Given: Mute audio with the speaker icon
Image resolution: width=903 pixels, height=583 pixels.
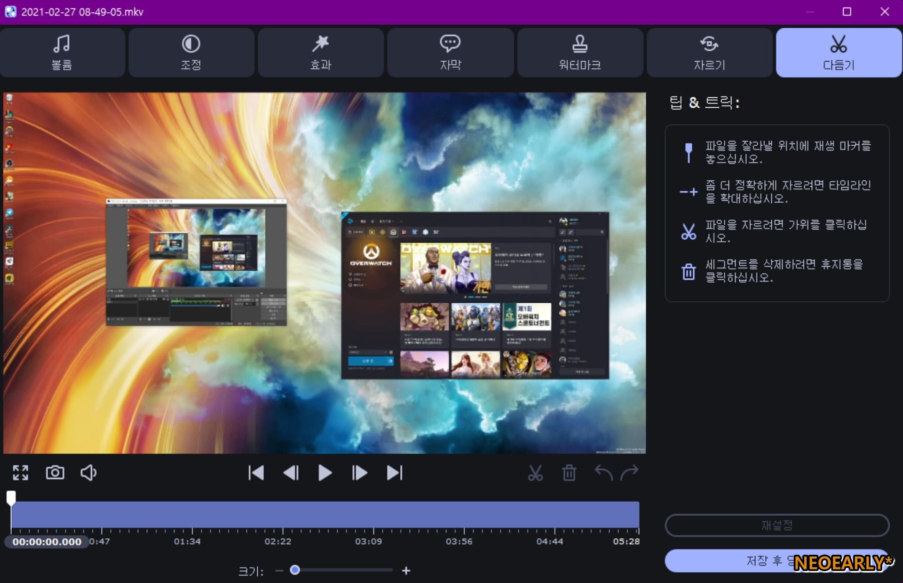Looking at the screenshot, I should [x=88, y=473].
